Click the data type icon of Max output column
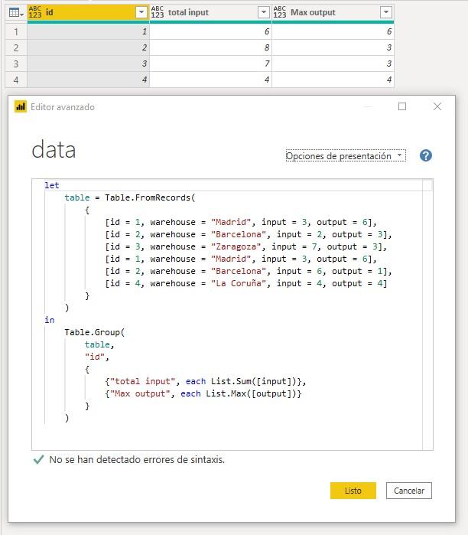468x535 pixels. [x=280, y=12]
